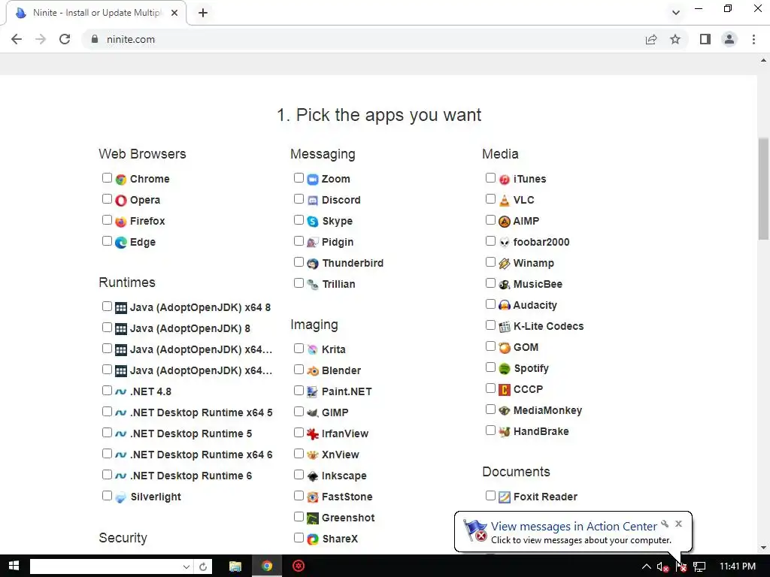
Task: Open the Windows Start button
Action: (14, 566)
